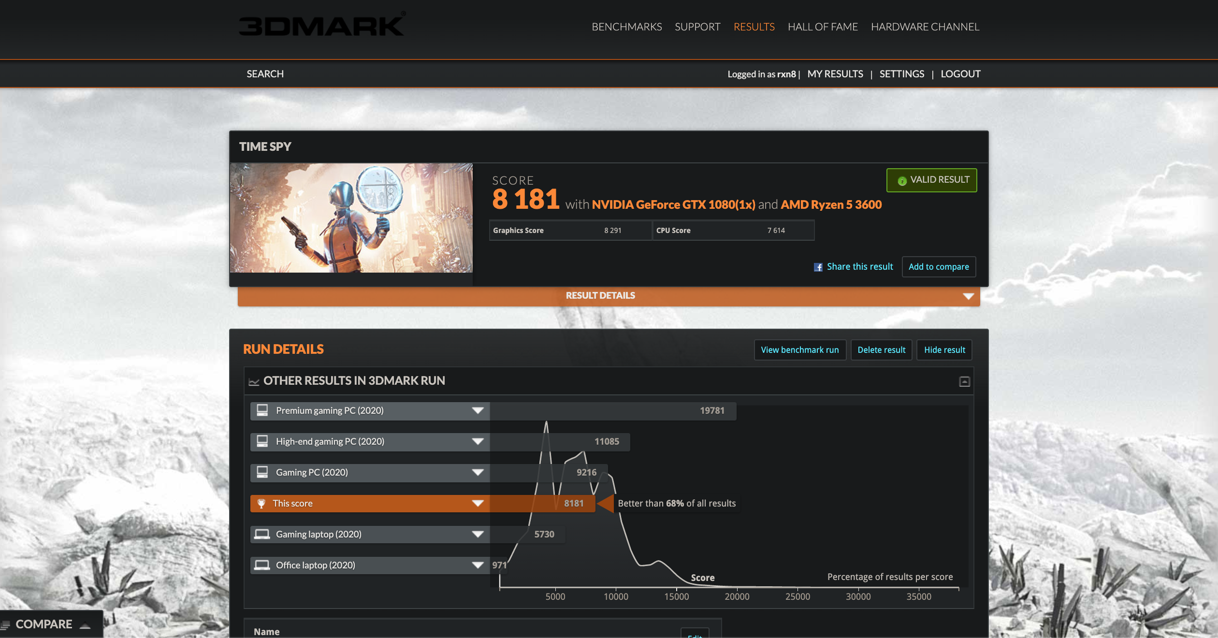1218x638 pixels.
Task: Click the AMD Ryzen 5 3600 link
Action: pos(831,205)
